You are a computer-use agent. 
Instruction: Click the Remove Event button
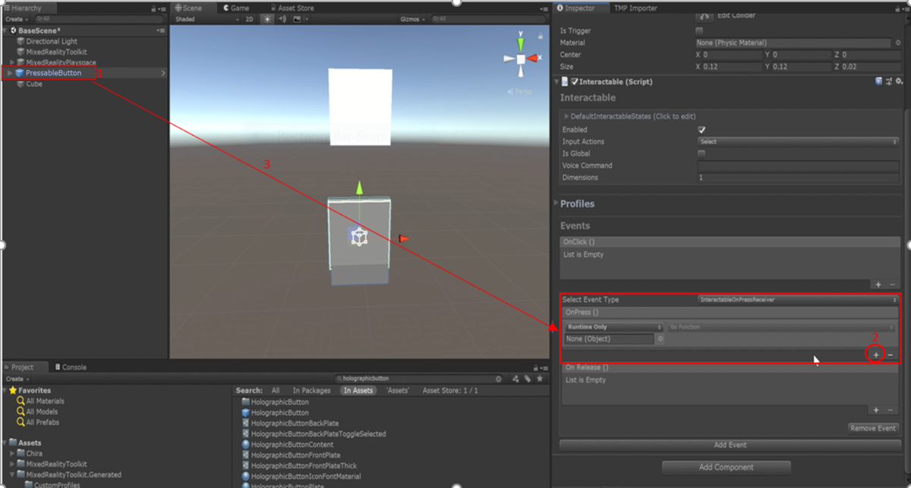click(x=873, y=428)
